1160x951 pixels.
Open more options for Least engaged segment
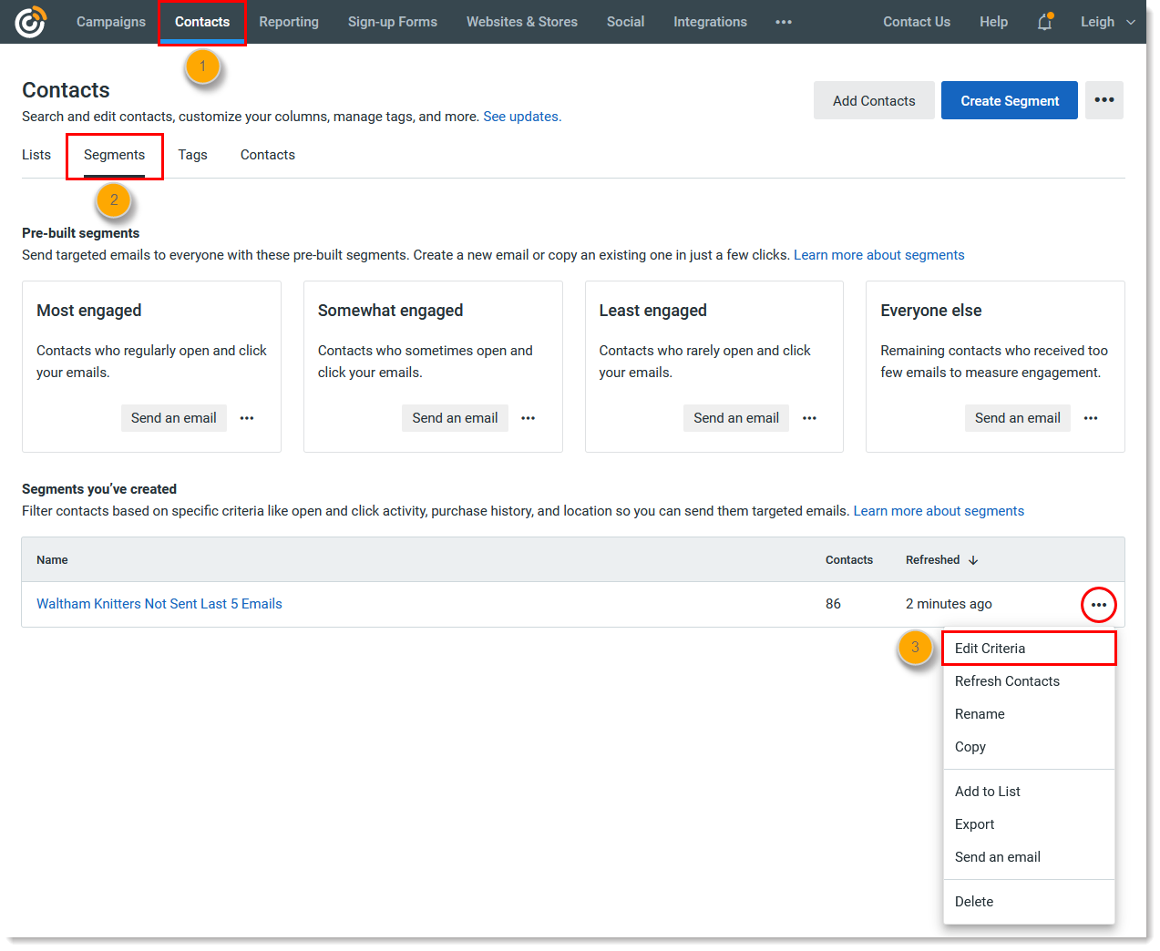(809, 417)
